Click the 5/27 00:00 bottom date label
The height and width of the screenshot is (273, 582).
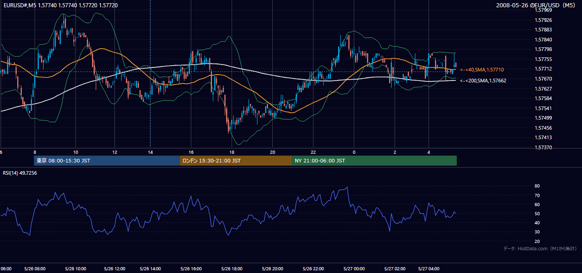click(x=354, y=269)
